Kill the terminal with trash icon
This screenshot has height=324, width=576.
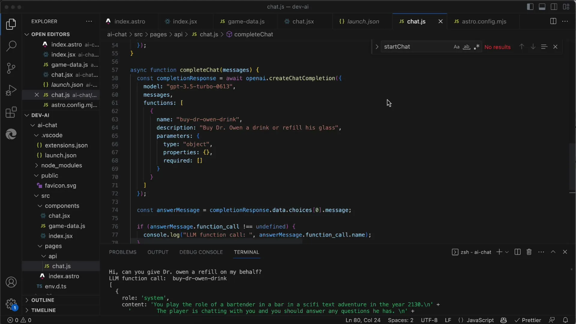529,252
